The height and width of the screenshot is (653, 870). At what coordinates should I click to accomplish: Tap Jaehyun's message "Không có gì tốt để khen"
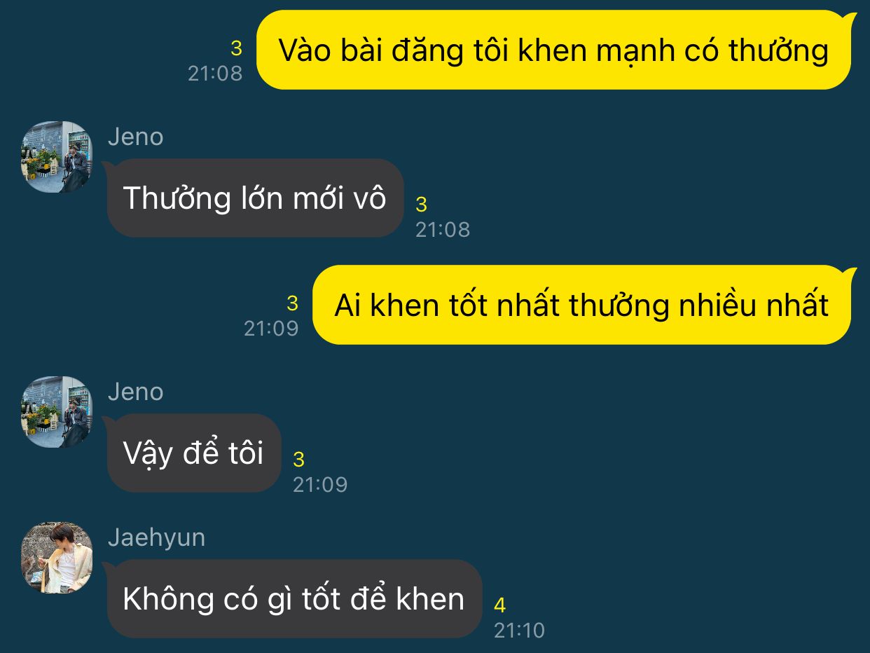[294, 599]
